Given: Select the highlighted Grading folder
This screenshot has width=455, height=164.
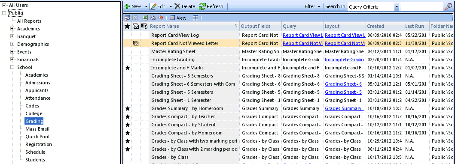Looking at the screenshot, I should pos(34,121).
